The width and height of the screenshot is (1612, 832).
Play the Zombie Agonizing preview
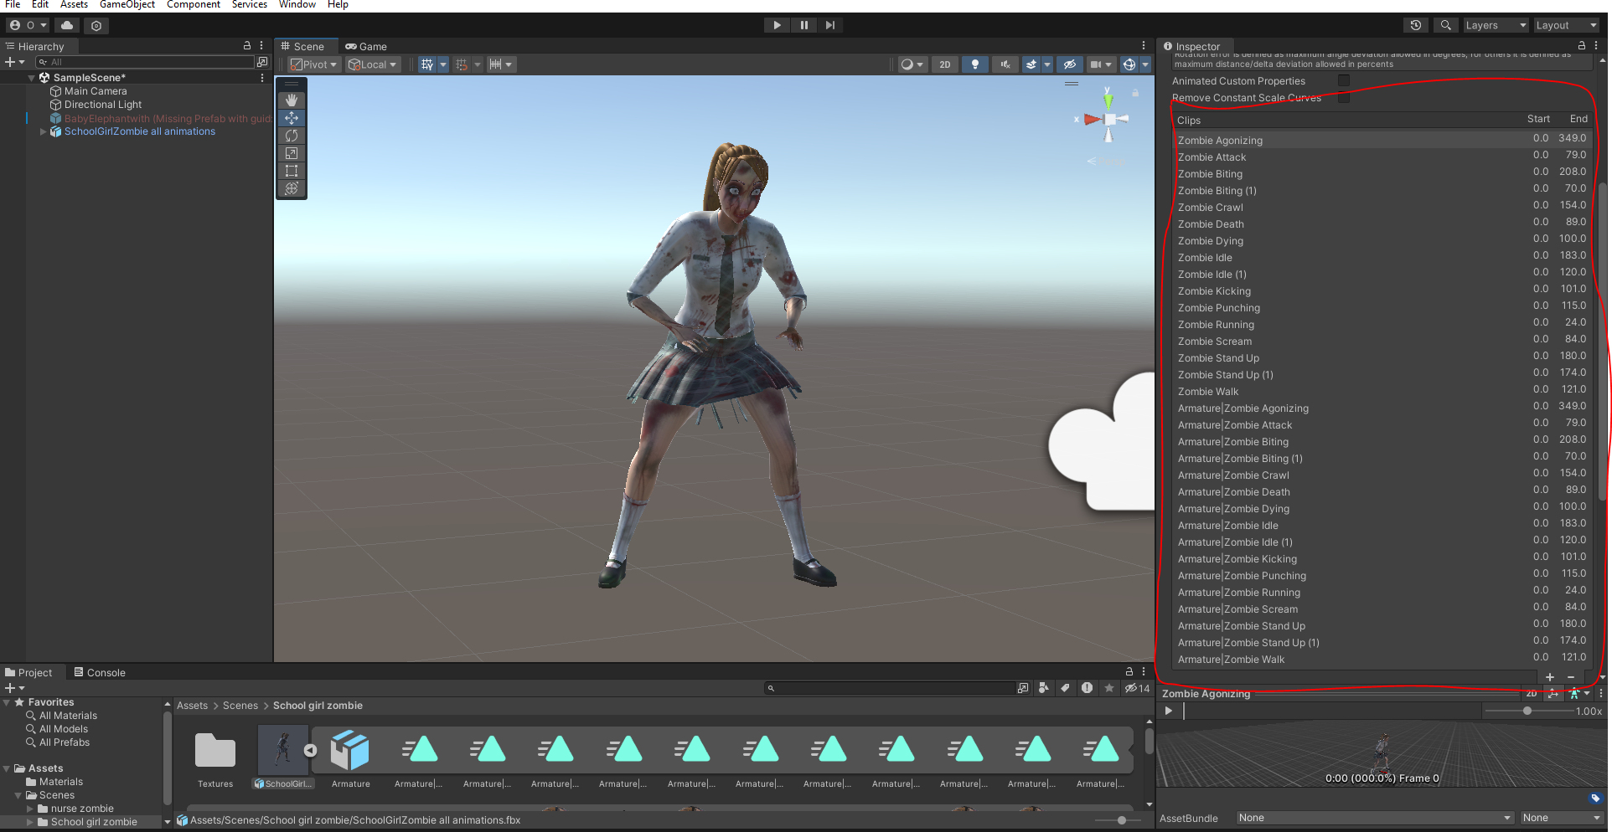tap(1169, 711)
